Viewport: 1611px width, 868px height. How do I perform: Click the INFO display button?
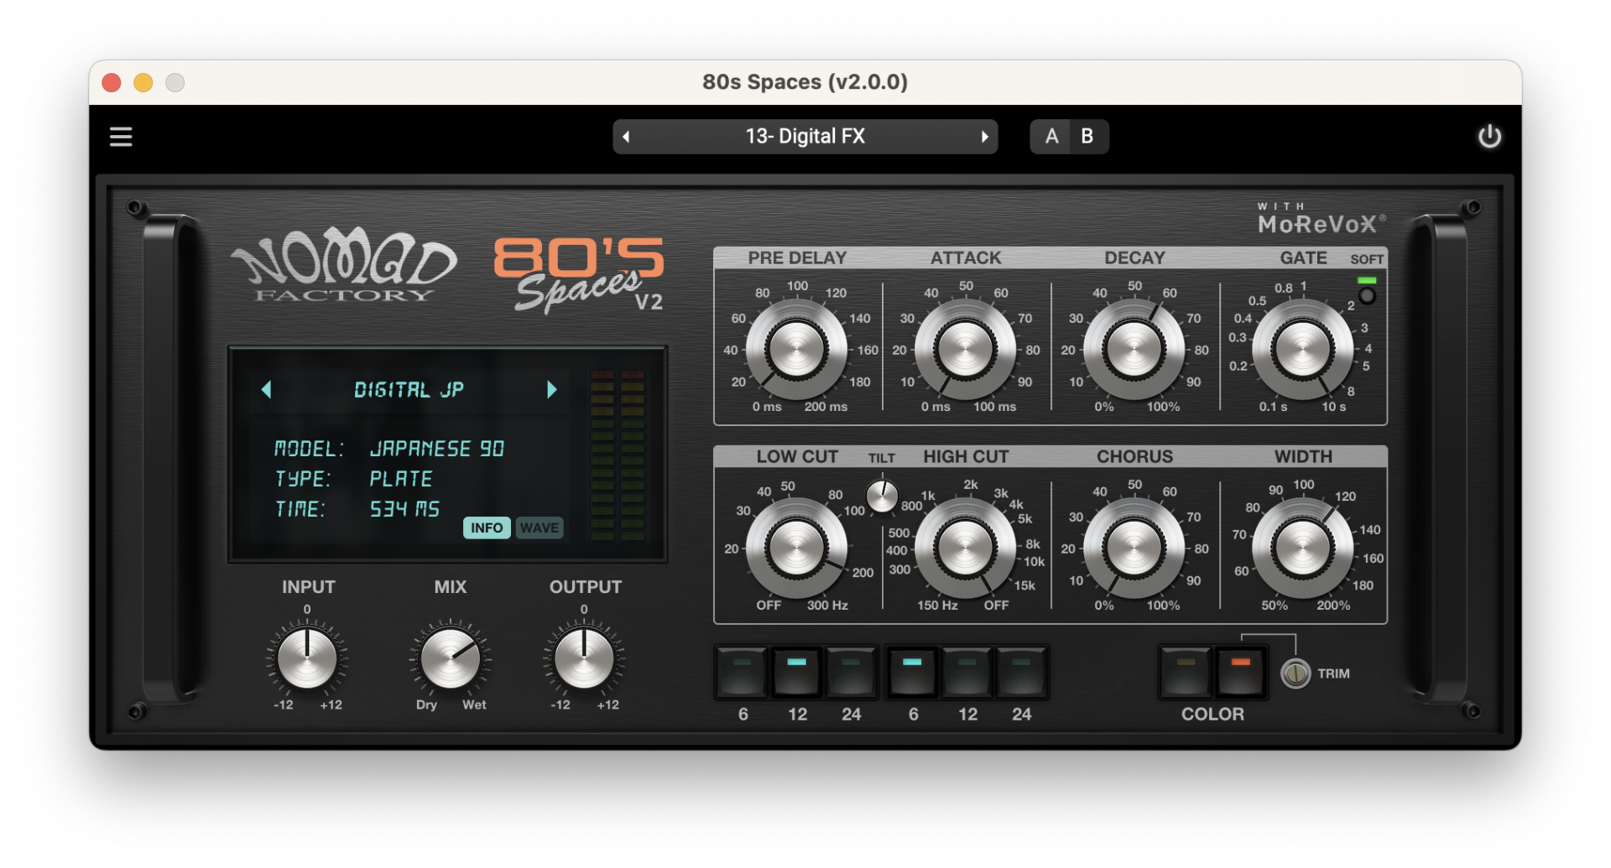tap(487, 528)
